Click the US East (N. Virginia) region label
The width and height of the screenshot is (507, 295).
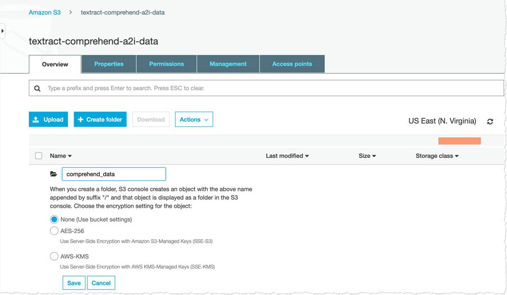pyautogui.click(x=442, y=121)
